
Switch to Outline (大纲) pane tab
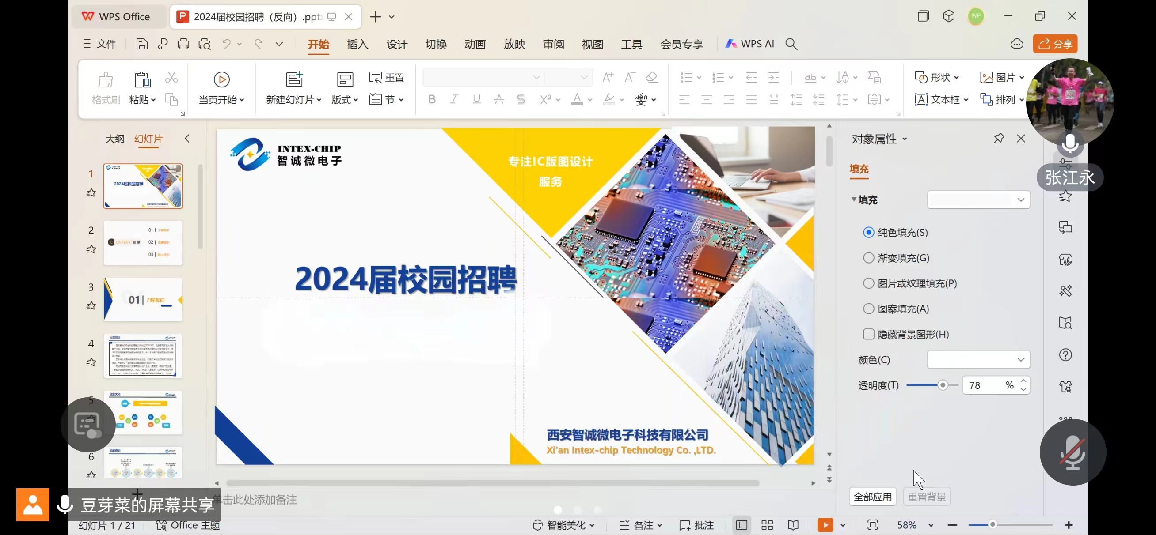coord(115,139)
